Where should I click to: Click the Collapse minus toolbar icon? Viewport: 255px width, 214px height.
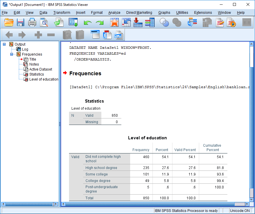pos(51,35)
